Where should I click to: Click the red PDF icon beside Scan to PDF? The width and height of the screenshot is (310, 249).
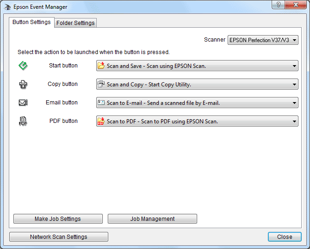(x=101, y=121)
